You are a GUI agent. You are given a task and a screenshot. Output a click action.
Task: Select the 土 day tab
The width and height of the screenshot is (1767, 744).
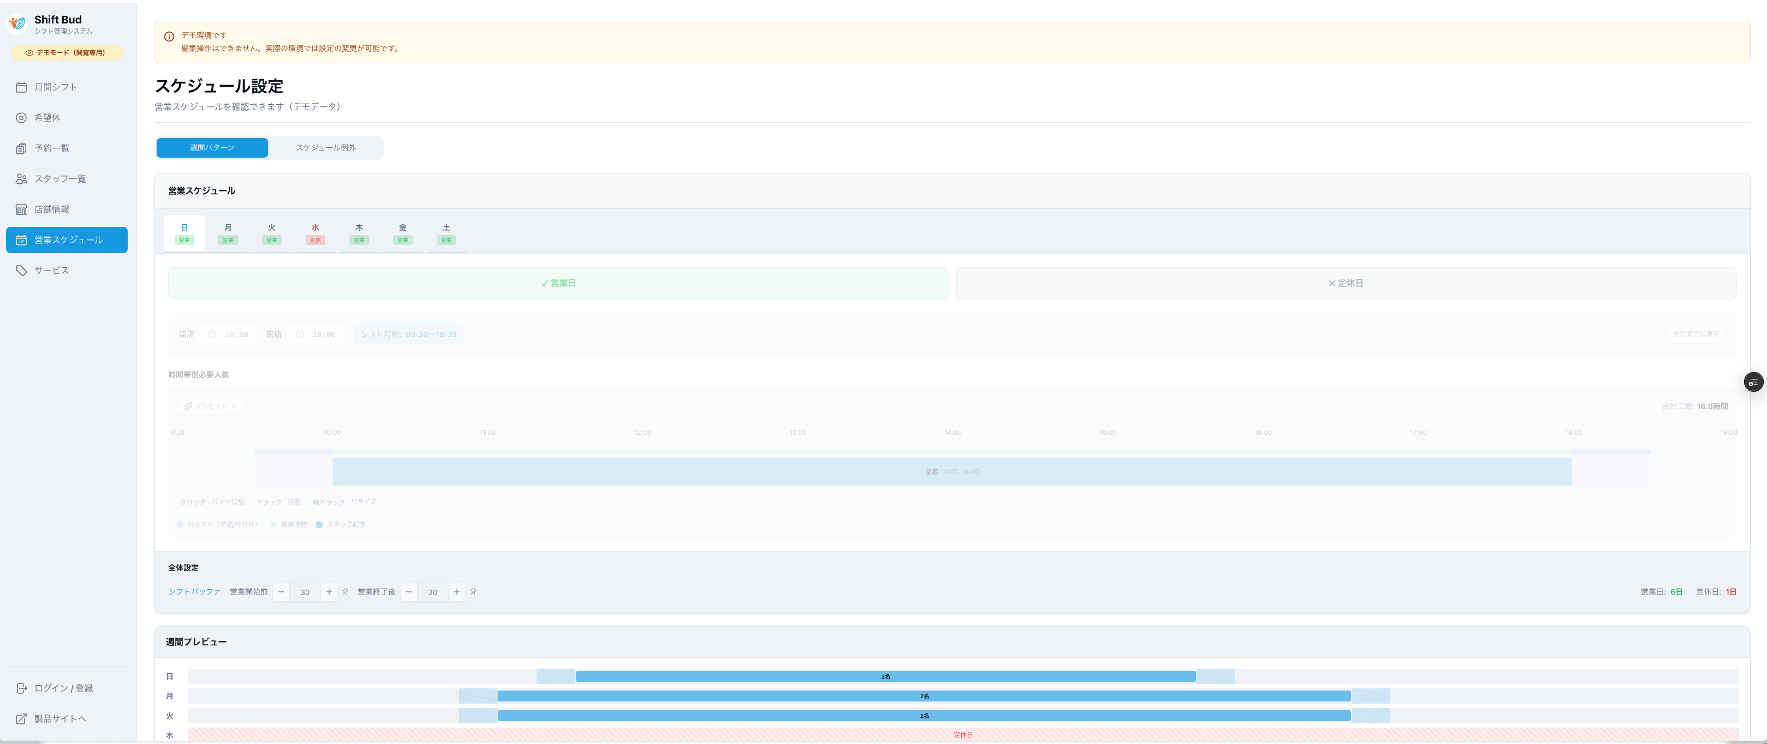(x=446, y=233)
